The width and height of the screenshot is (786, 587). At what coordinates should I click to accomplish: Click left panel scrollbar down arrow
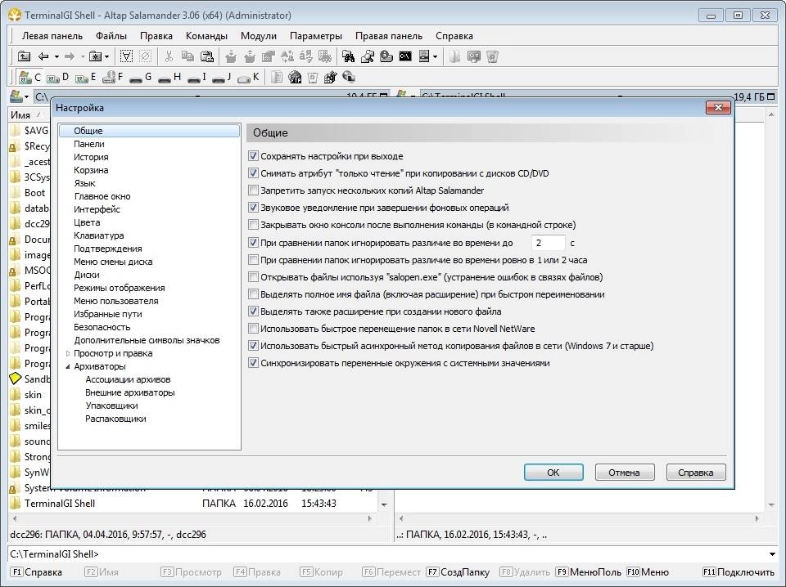[385, 504]
